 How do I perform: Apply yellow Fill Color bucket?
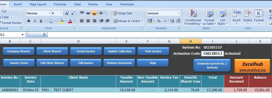pyautogui.click(x=61, y=21)
